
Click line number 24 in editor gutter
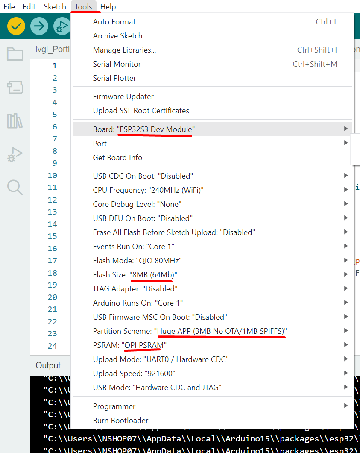pyautogui.click(x=52, y=346)
